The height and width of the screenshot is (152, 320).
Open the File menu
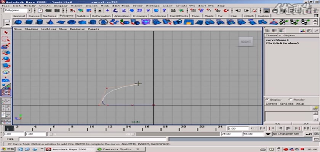(x=5, y=6)
